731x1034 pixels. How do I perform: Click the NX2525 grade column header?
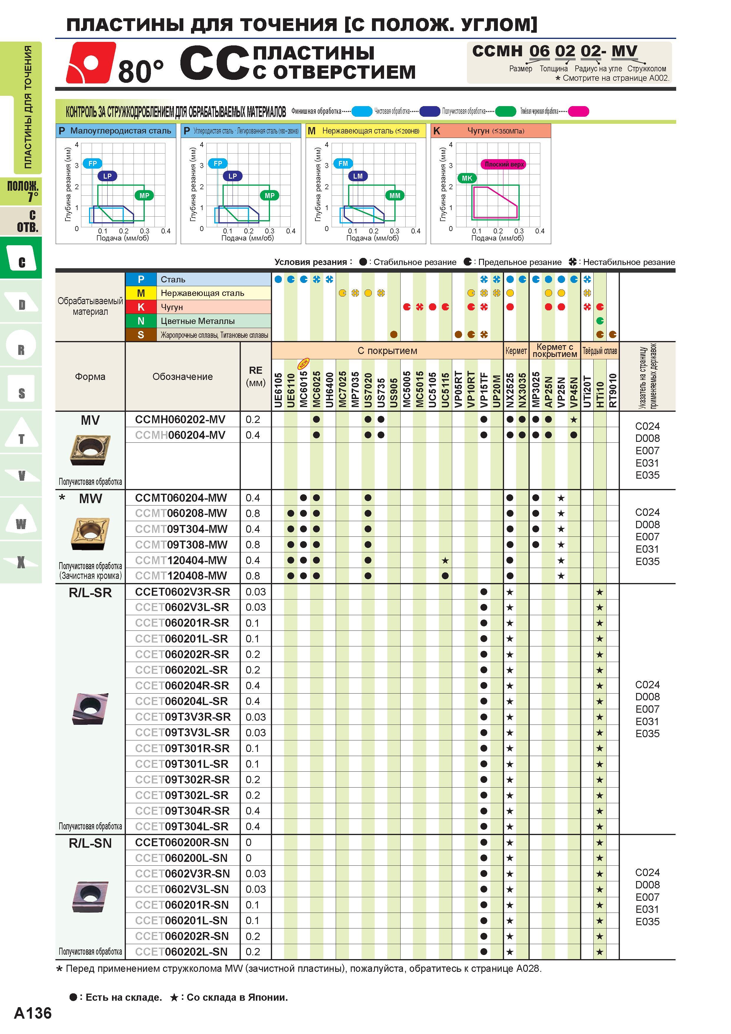click(x=509, y=390)
